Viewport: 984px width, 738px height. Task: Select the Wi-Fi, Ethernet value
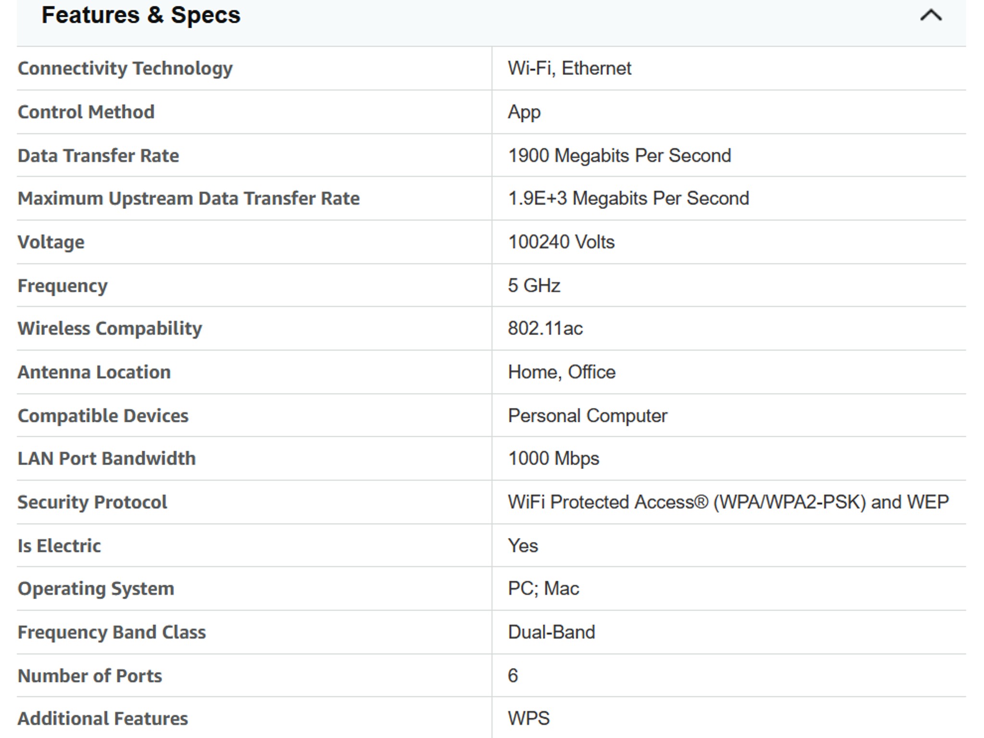[x=569, y=68]
